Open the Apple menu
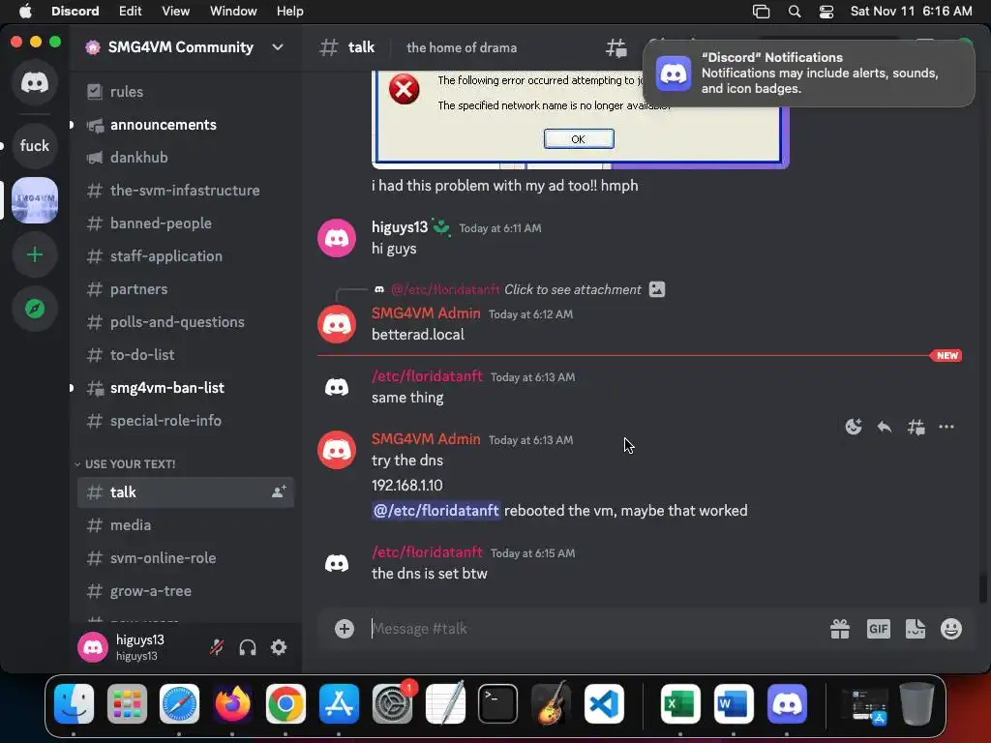 [25, 12]
